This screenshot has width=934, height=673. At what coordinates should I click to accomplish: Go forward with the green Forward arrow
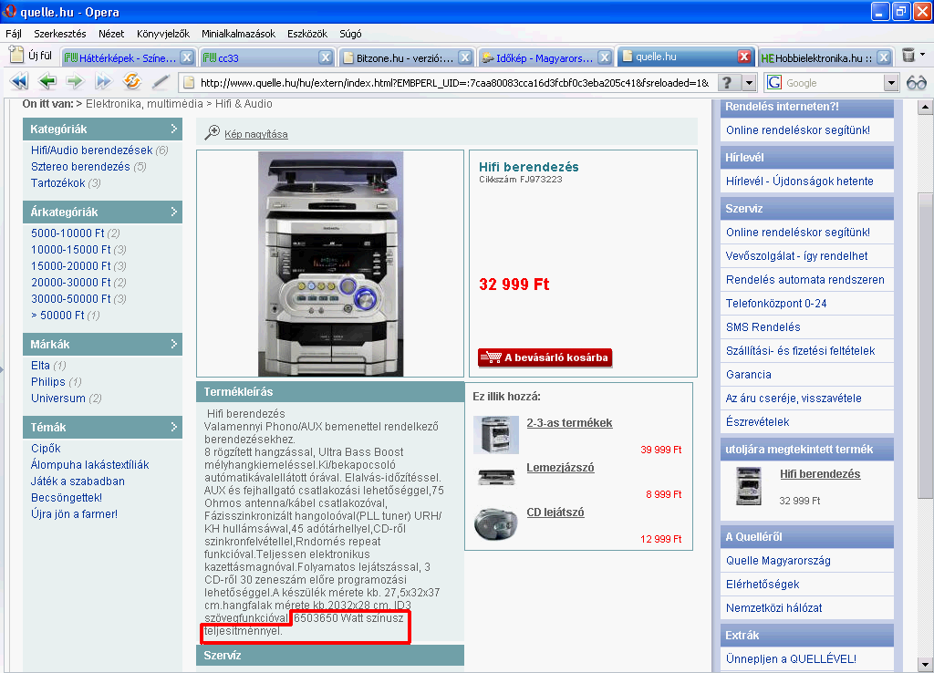(75, 81)
